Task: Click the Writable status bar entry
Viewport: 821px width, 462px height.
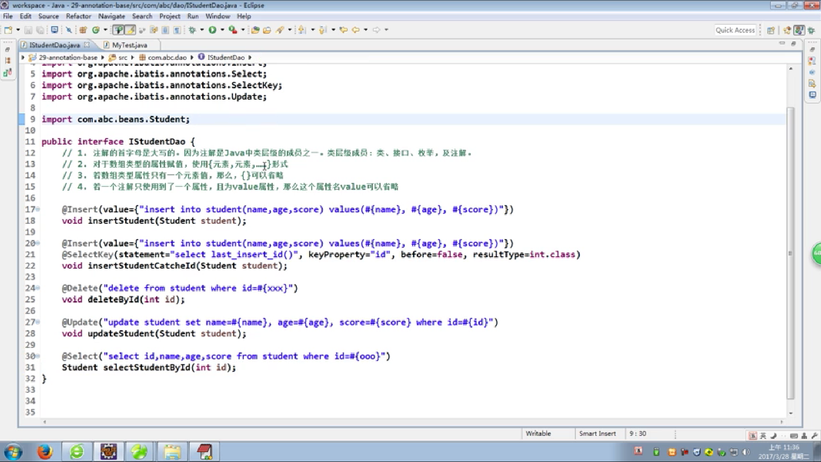Action: pyautogui.click(x=538, y=433)
